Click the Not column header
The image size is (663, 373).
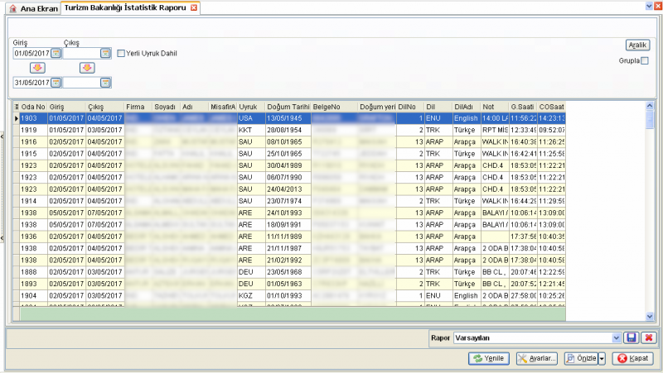tap(495, 107)
